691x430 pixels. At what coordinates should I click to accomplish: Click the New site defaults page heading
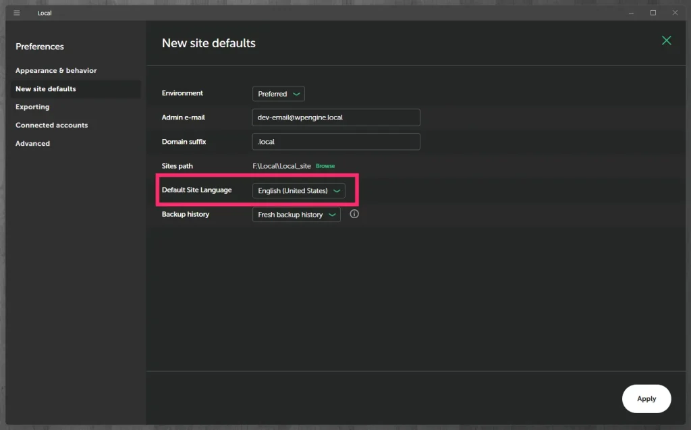[x=209, y=43]
